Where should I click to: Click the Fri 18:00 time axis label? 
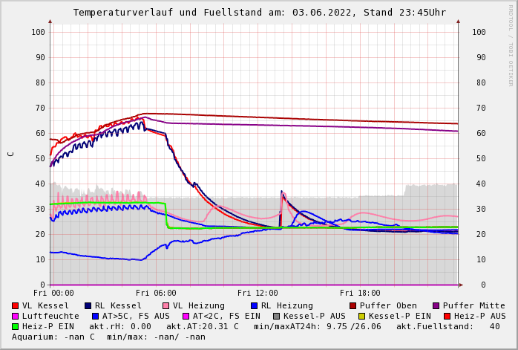360,293
